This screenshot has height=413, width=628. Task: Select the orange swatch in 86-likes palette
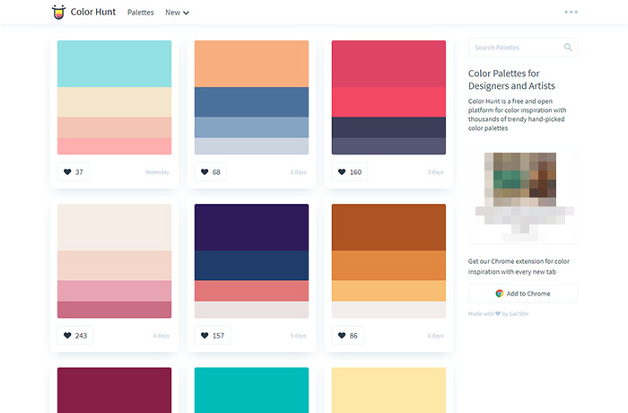[x=388, y=266]
